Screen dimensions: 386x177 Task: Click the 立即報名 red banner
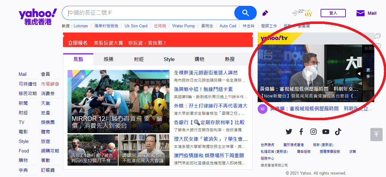pos(158,40)
